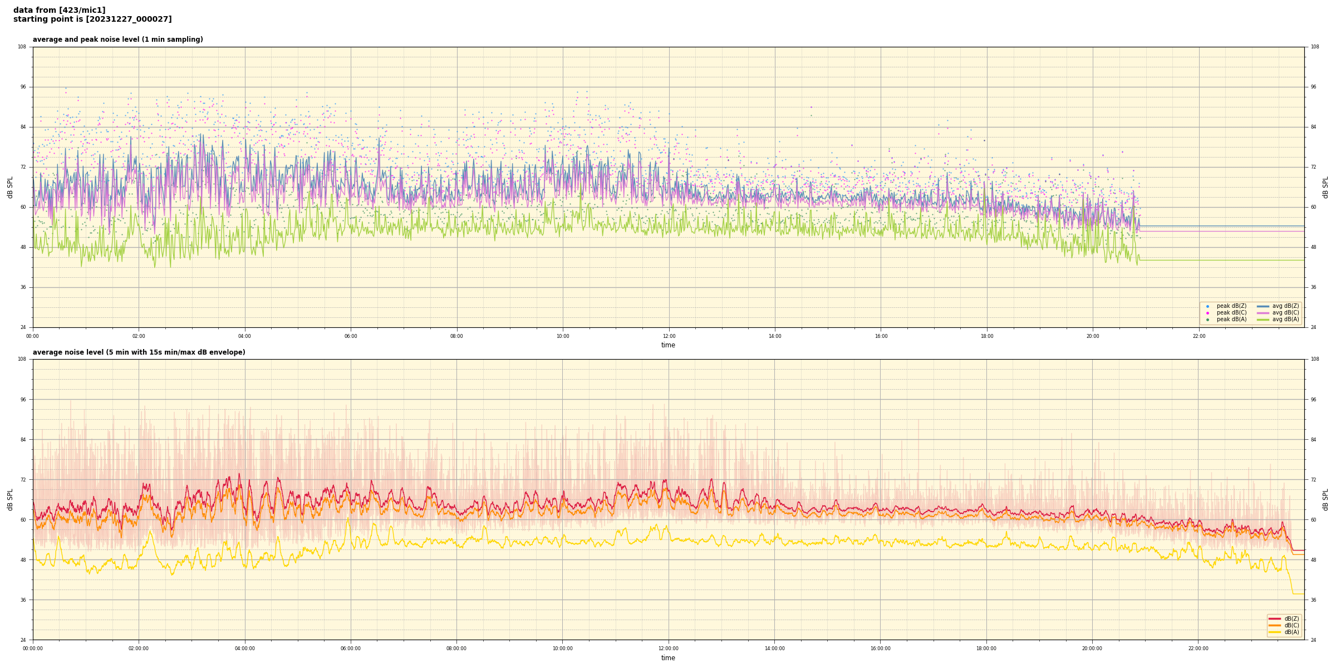Image resolution: width=1336 pixels, height=668 pixels.
Task: Click the 12:00 tick label under top chart
Action: click(x=669, y=336)
